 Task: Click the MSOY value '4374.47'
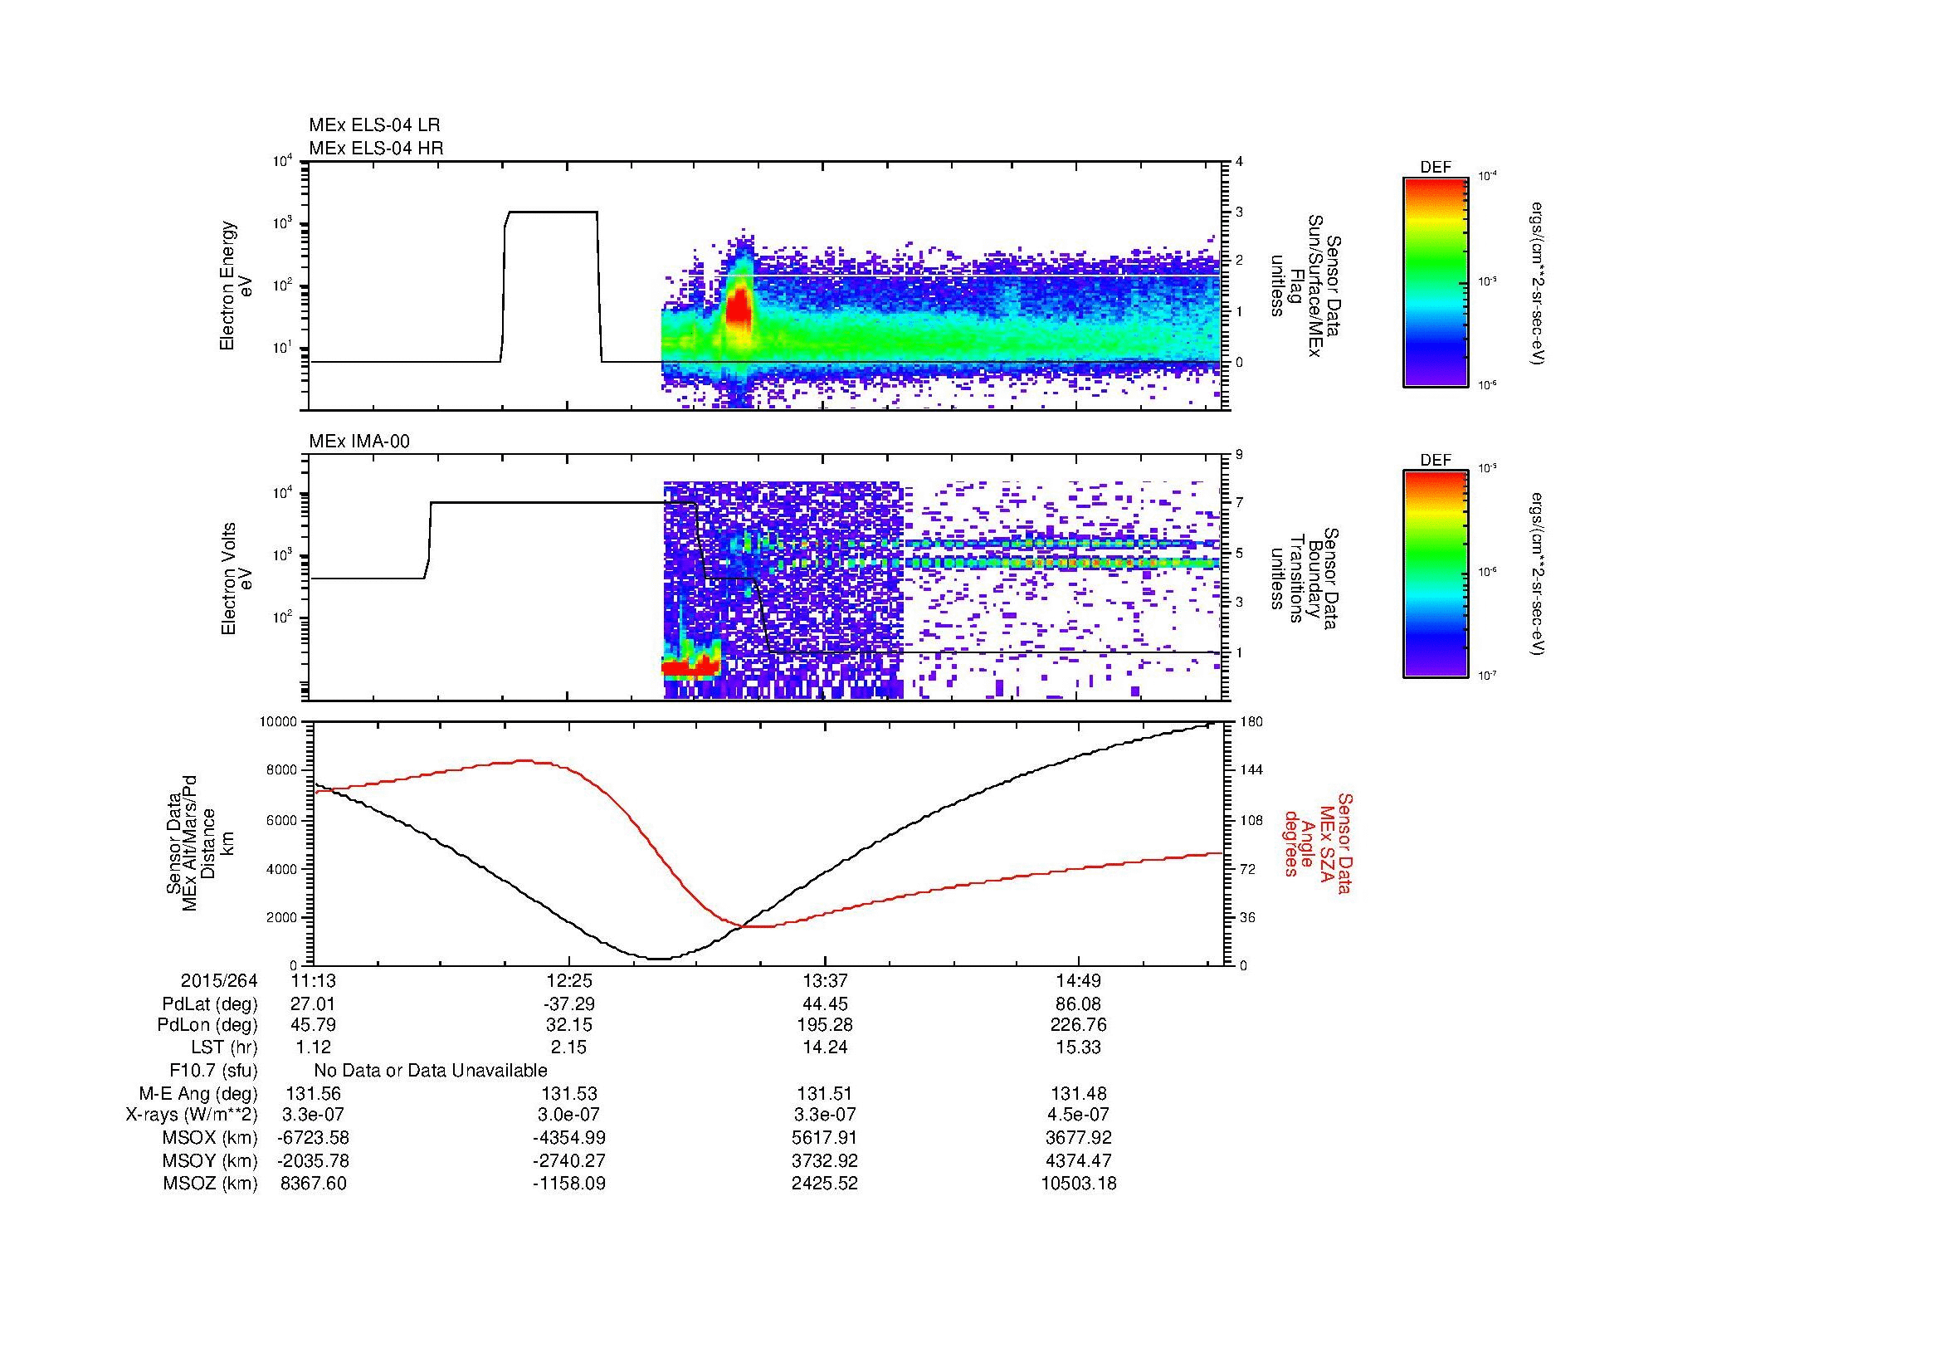(x=1079, y=1160)
